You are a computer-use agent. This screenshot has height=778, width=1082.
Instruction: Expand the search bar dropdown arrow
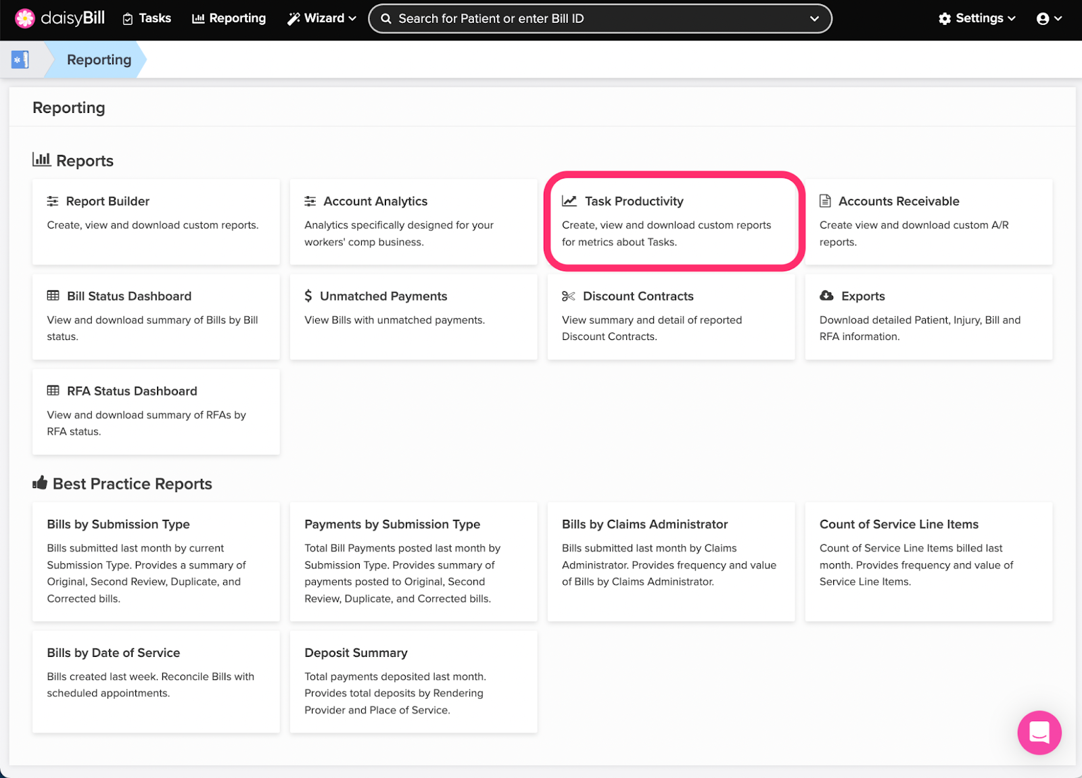tap(814, 18)
